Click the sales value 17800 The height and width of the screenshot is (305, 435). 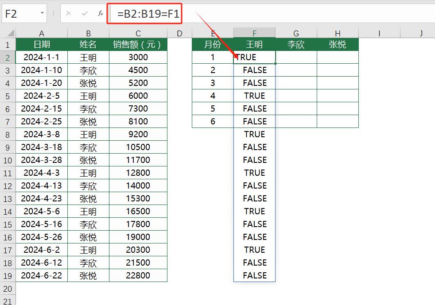138,224
